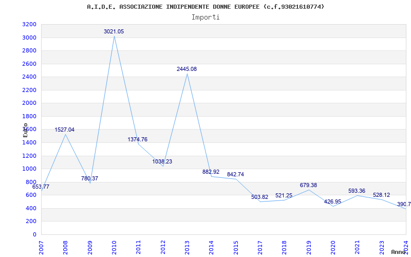Click the 2008 x-axis year label

click(x=66, y=248)
